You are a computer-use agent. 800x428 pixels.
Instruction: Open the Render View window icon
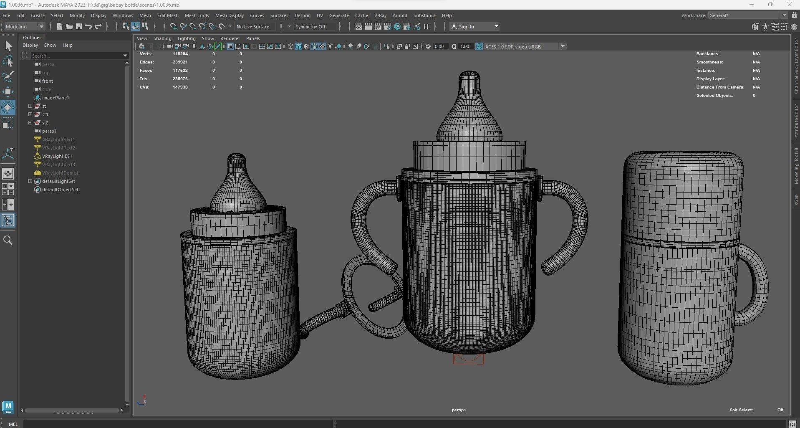pyautogui.click(x=358, y=26)
